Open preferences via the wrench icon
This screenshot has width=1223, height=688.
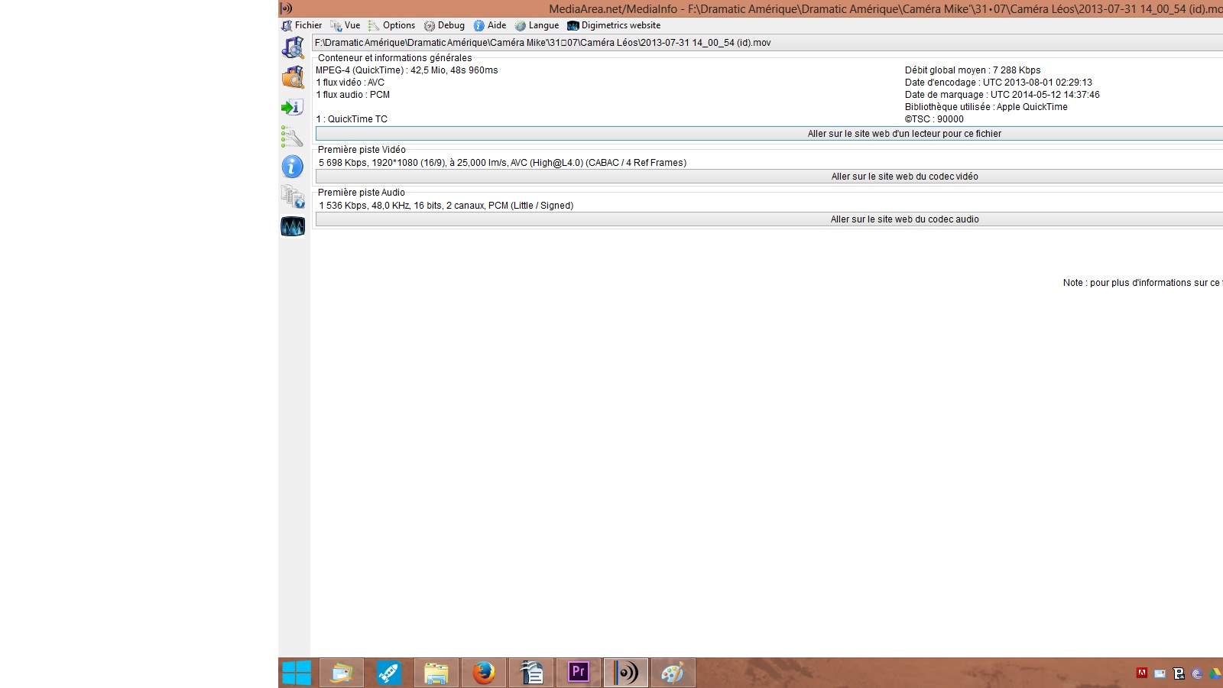click(293, 137)
